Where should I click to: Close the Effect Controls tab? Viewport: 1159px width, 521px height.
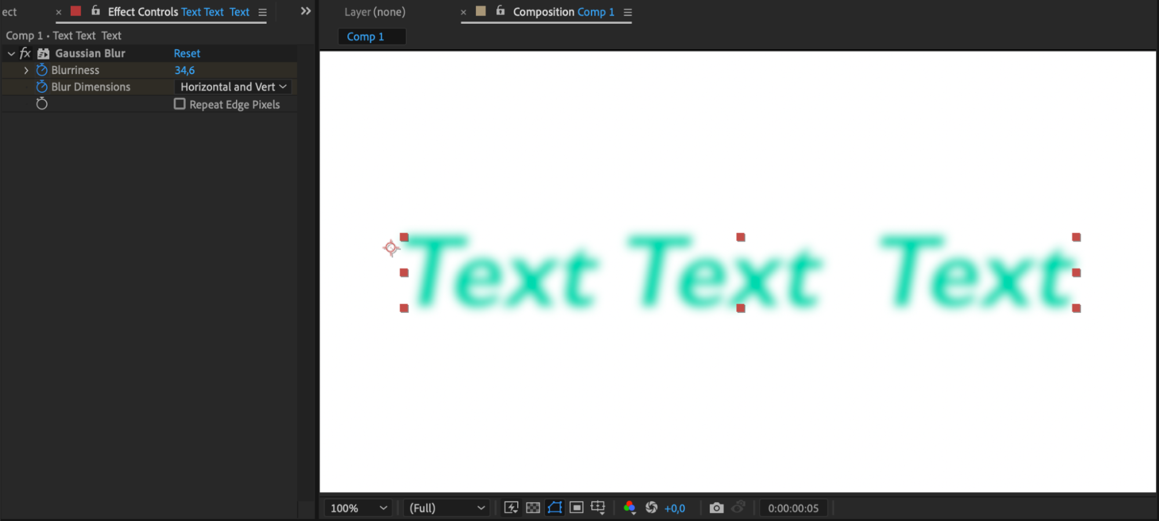59,12
